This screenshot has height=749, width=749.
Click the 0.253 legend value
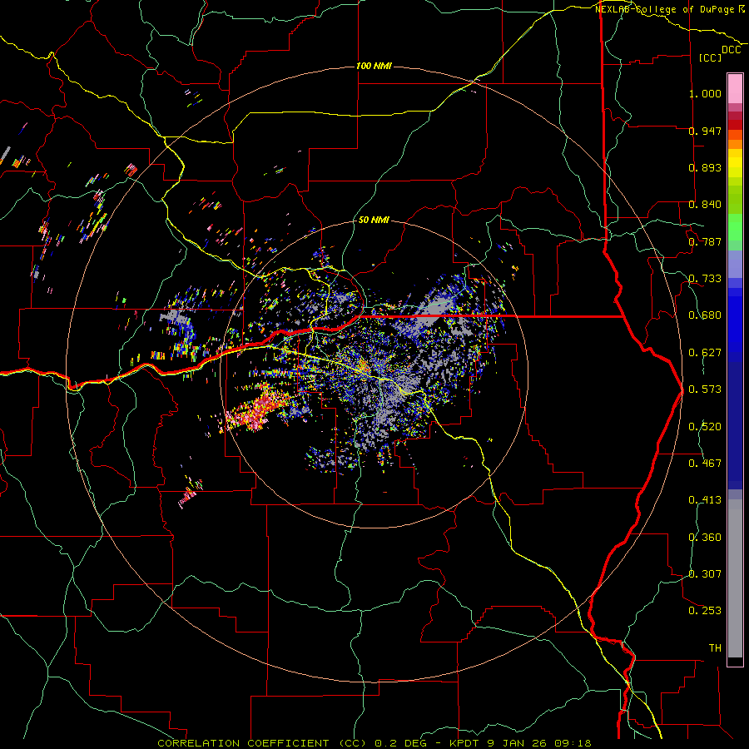[x=705, y=611]
